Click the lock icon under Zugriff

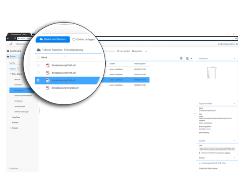(200, 153)
